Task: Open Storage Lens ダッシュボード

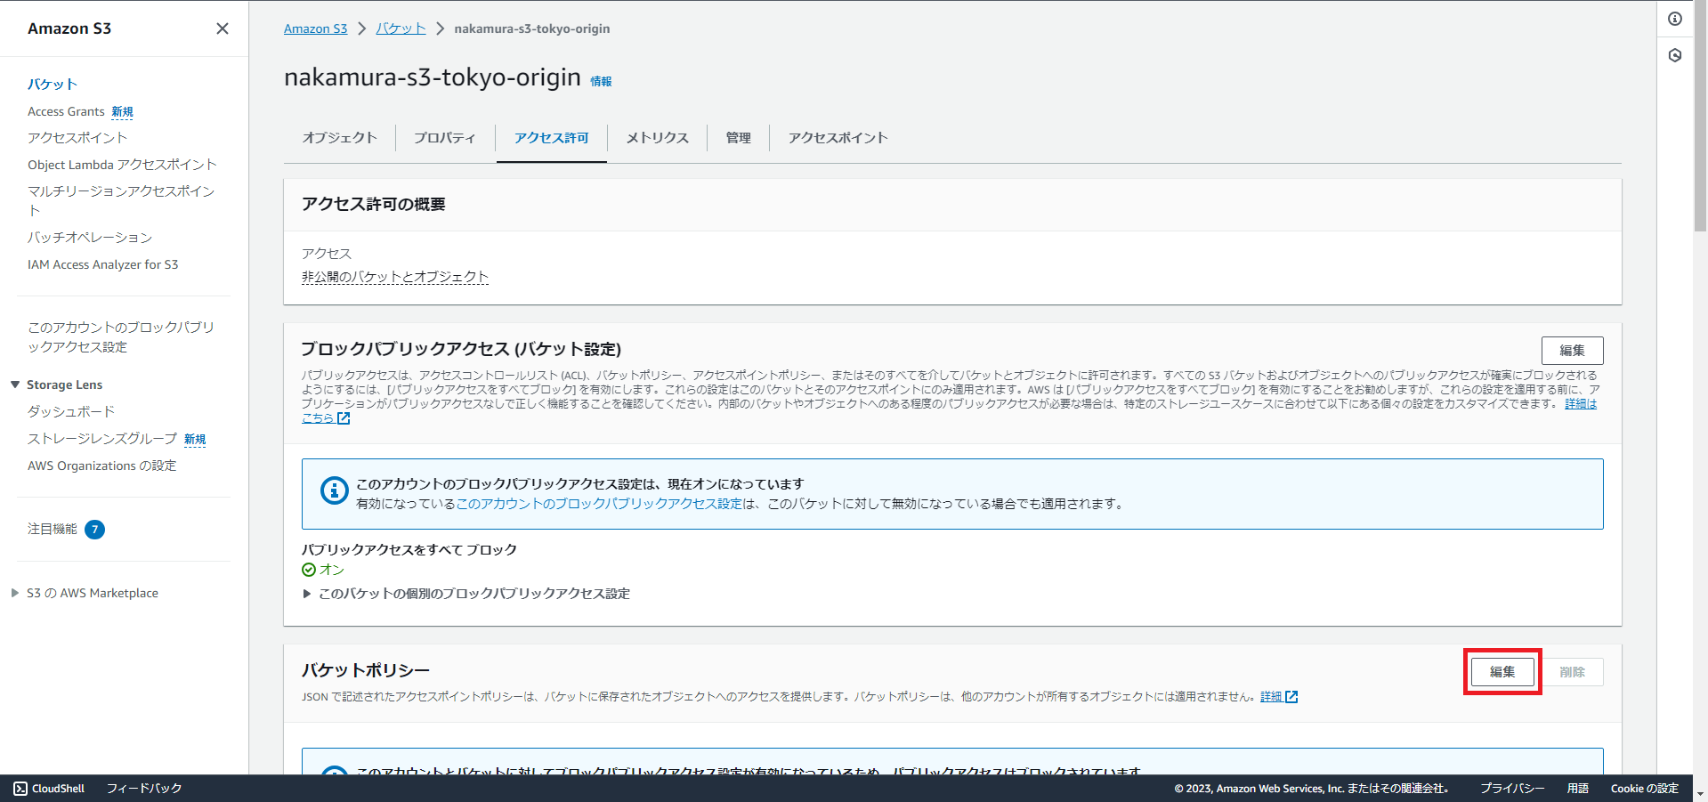Action: coord(71,412)
